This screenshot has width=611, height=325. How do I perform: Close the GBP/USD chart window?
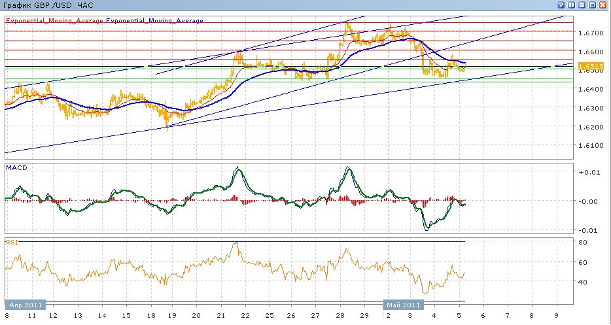point(602,5)
